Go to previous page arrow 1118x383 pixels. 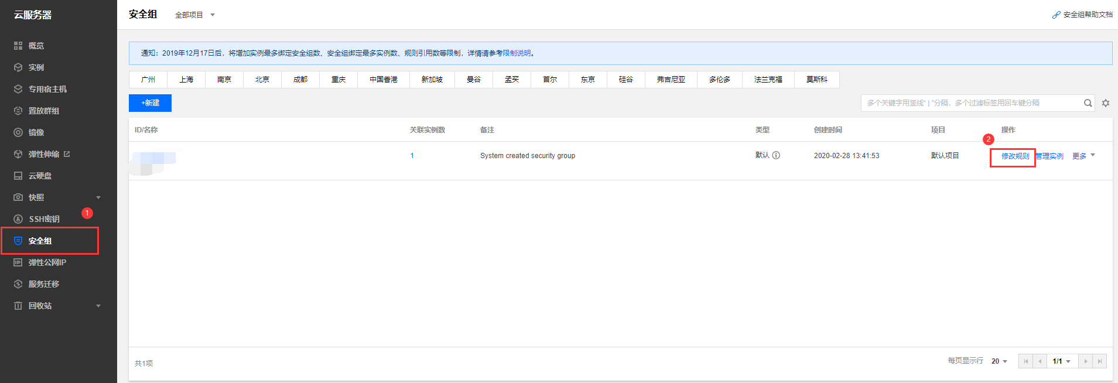(x=1040, y=361)
